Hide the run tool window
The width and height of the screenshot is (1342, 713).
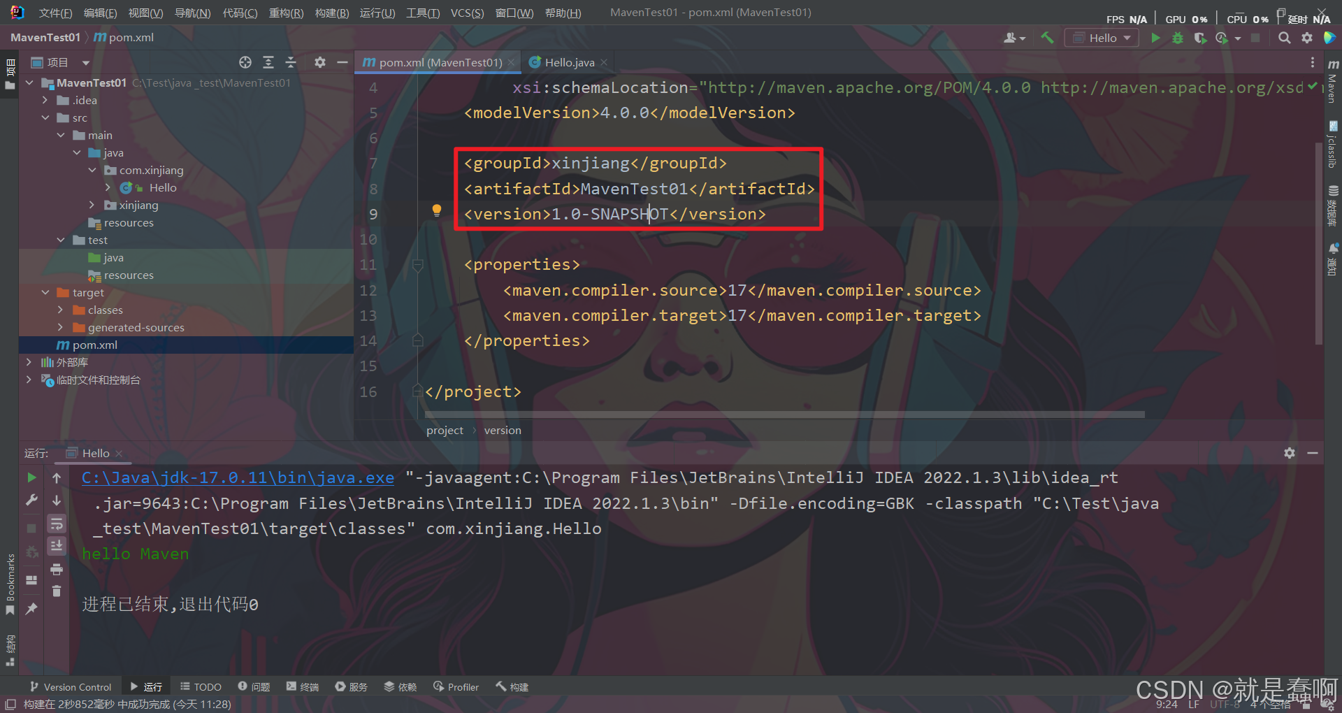point(1313,453)
